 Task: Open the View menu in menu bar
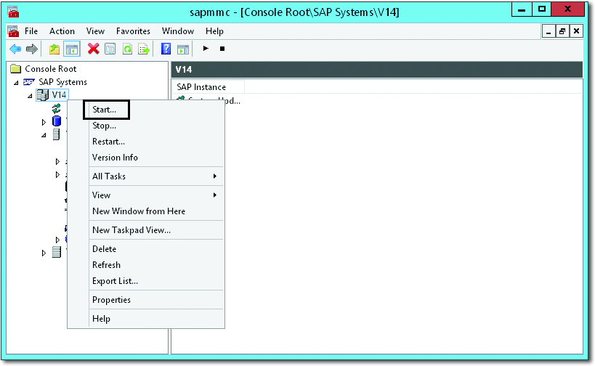[x=95, y=31]
